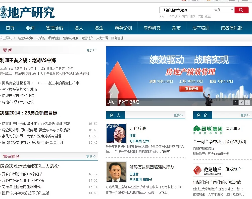The height and width of the screenshot is (199, 252).
Task: Open 商业地产 professional navigation link
Action: click(87, 38)
